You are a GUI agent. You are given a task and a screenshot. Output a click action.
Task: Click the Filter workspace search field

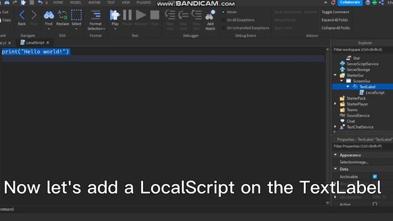coord(362,50)
